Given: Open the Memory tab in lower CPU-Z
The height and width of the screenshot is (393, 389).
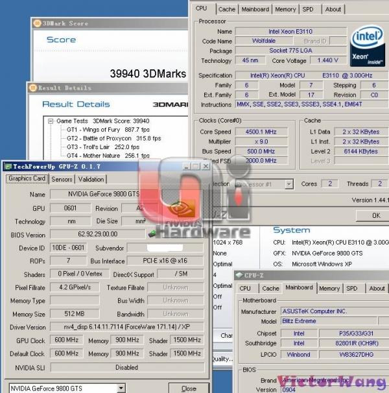Looking at the screenshot, I should tap(329, 289).
